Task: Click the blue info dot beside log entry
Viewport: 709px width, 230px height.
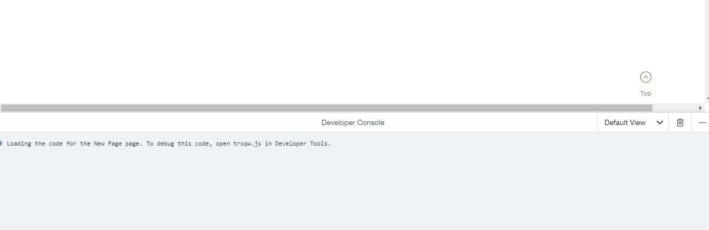Action: pyautogui.click(x=1, y=143)
